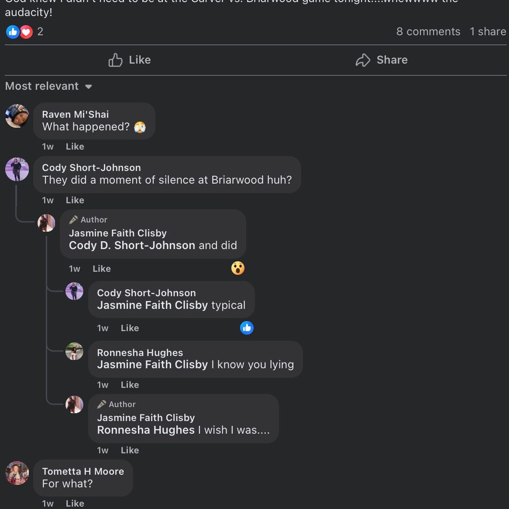
Task: Like Ronnesha Hughes' 'I know you lying' reply
Action: (130, 385)
